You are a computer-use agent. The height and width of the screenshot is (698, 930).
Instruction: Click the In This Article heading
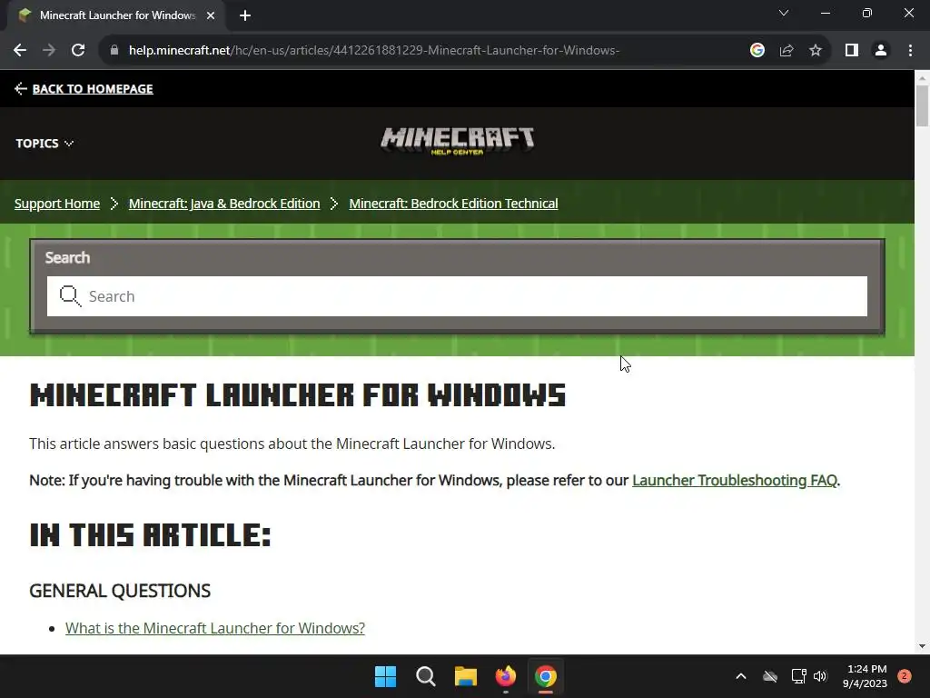click(150, 534)
